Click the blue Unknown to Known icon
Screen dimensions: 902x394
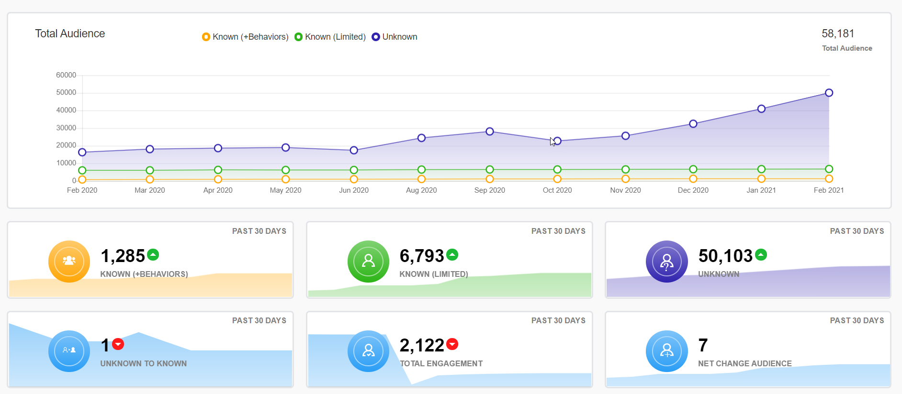point(69,351)
